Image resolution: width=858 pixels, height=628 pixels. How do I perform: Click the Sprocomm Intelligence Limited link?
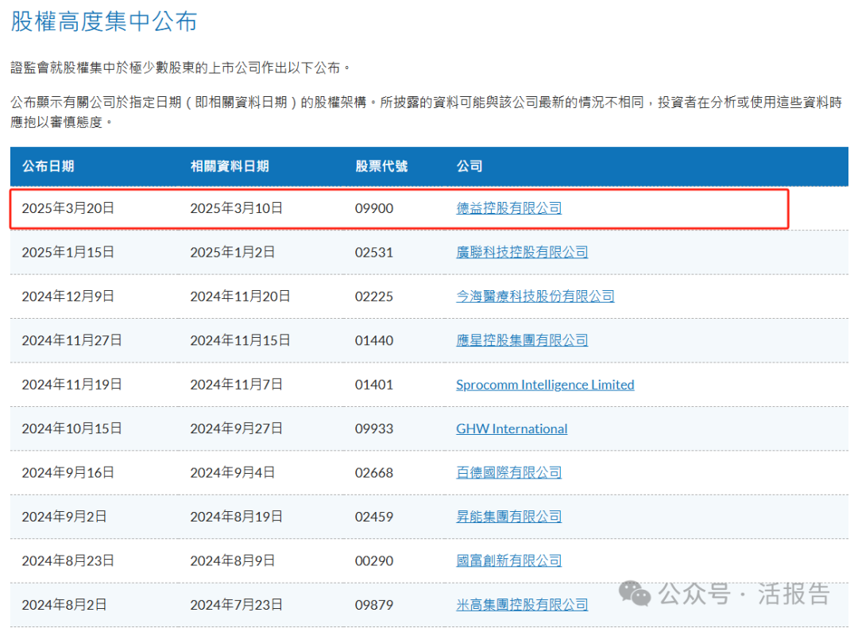[544, 385]
